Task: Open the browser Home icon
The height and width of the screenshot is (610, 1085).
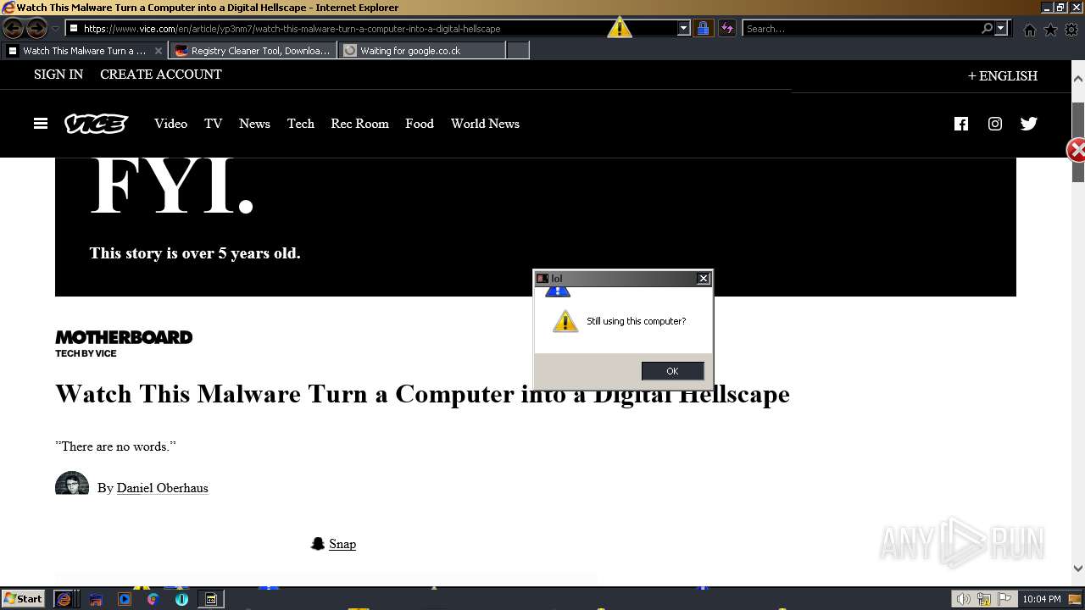Action: tap(1030, 30)
